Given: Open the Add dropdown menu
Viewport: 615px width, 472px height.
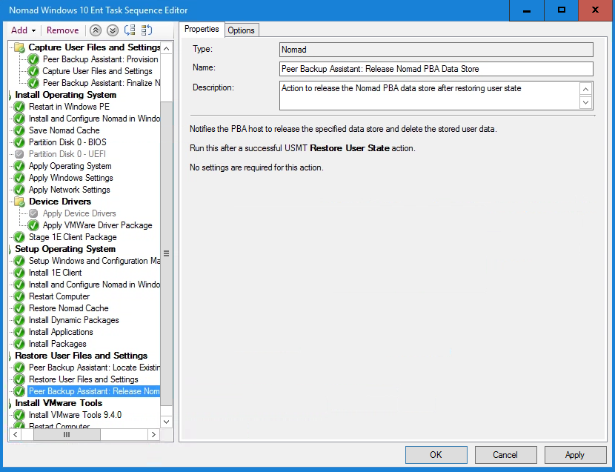Looking at the screenshot, I should pos(23,30).
